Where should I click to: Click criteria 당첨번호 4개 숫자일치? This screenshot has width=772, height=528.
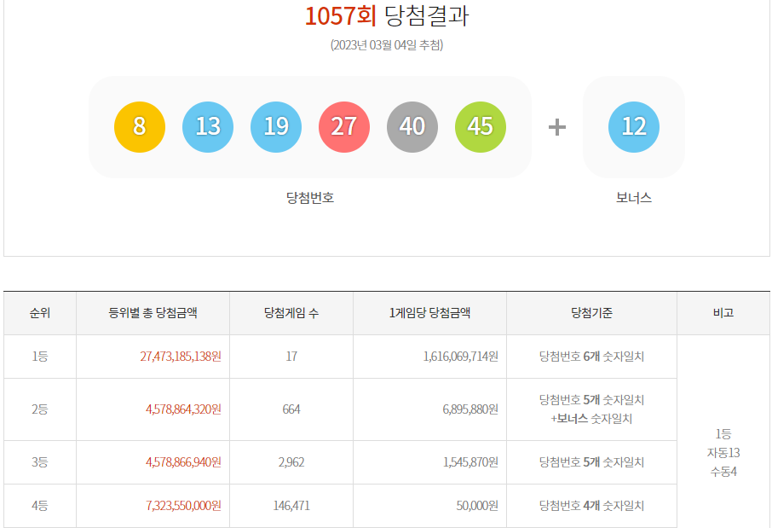[x=592, y=505]
